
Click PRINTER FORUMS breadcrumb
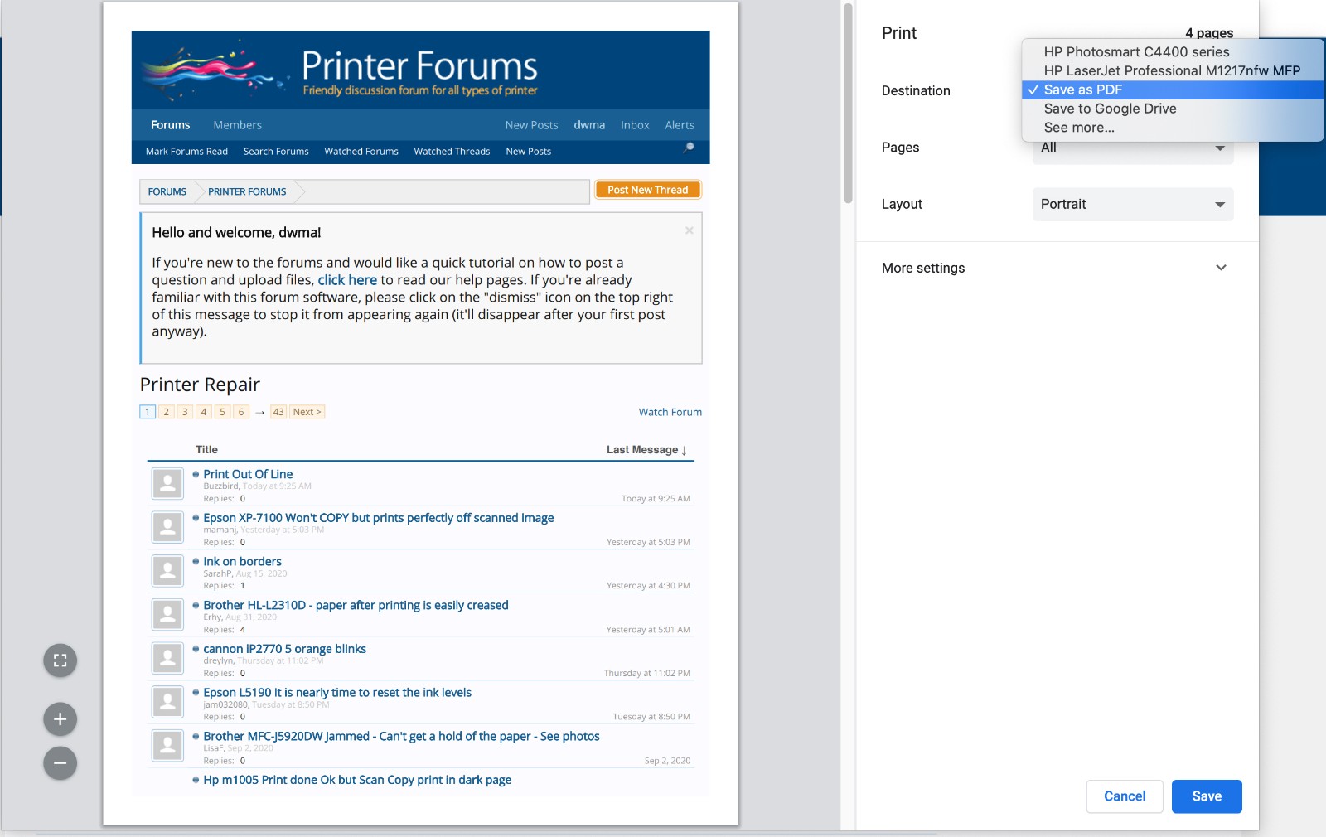point(247,191)
